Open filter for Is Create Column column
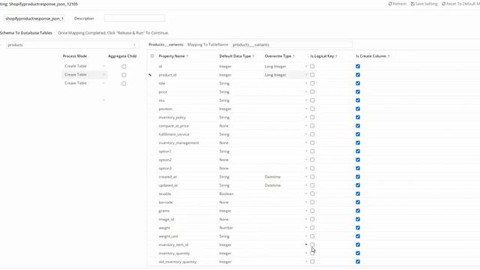480x270 pixels. tap(388, 56)
